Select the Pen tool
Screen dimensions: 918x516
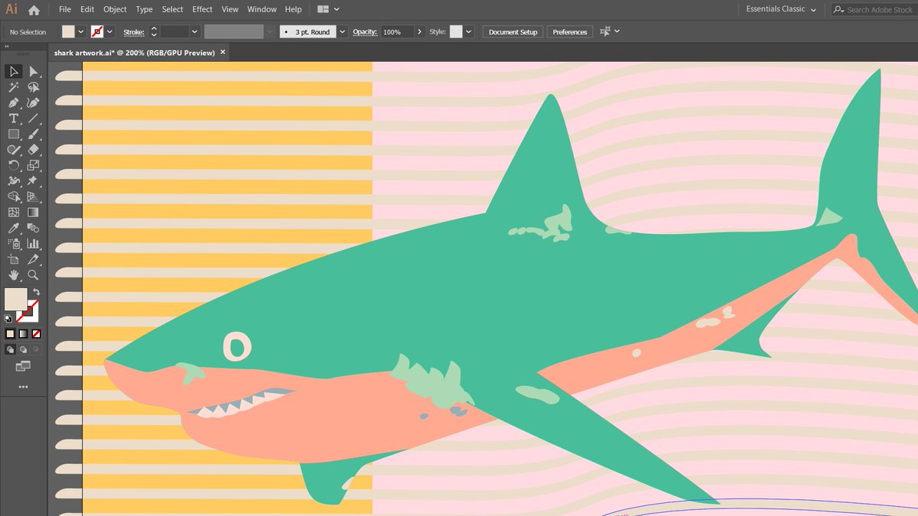(14, 102)
